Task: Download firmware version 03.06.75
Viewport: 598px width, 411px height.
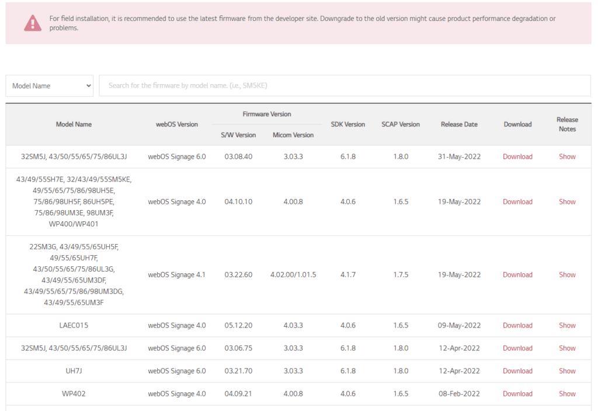Action: point(517,349)
